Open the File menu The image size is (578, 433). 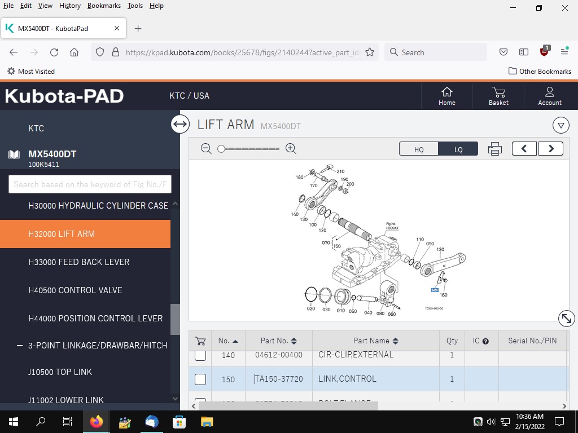8,6
